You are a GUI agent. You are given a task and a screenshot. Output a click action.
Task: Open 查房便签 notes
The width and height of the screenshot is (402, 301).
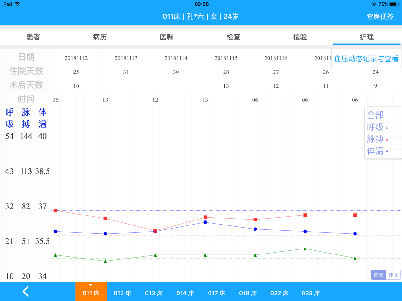[x=380, y=17]
